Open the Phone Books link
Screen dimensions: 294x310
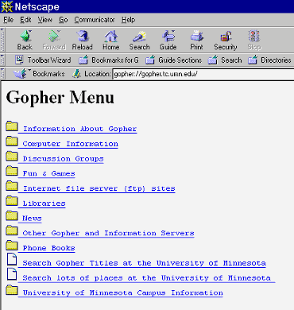tap(48, 248)
